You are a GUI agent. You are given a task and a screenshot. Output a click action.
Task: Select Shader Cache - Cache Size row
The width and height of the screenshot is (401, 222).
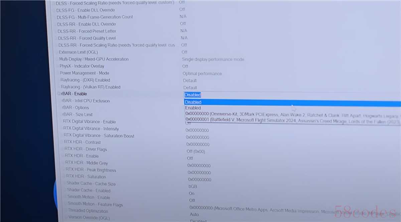point(91,184)
